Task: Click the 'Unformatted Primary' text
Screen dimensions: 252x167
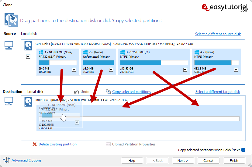Action: click(96, 56)
